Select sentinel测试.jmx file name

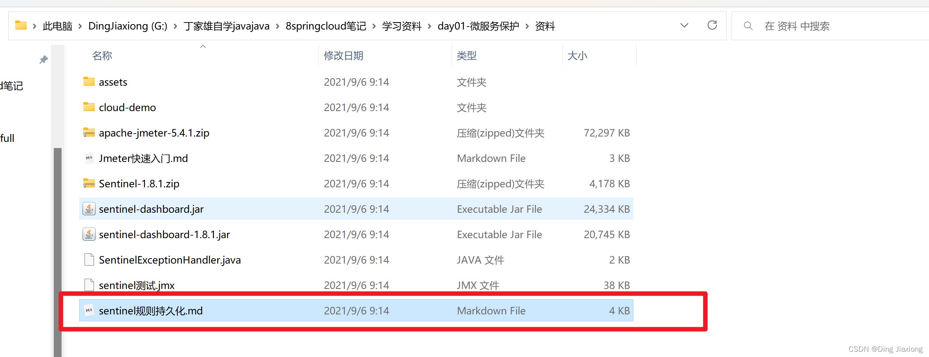click(137, 285)
